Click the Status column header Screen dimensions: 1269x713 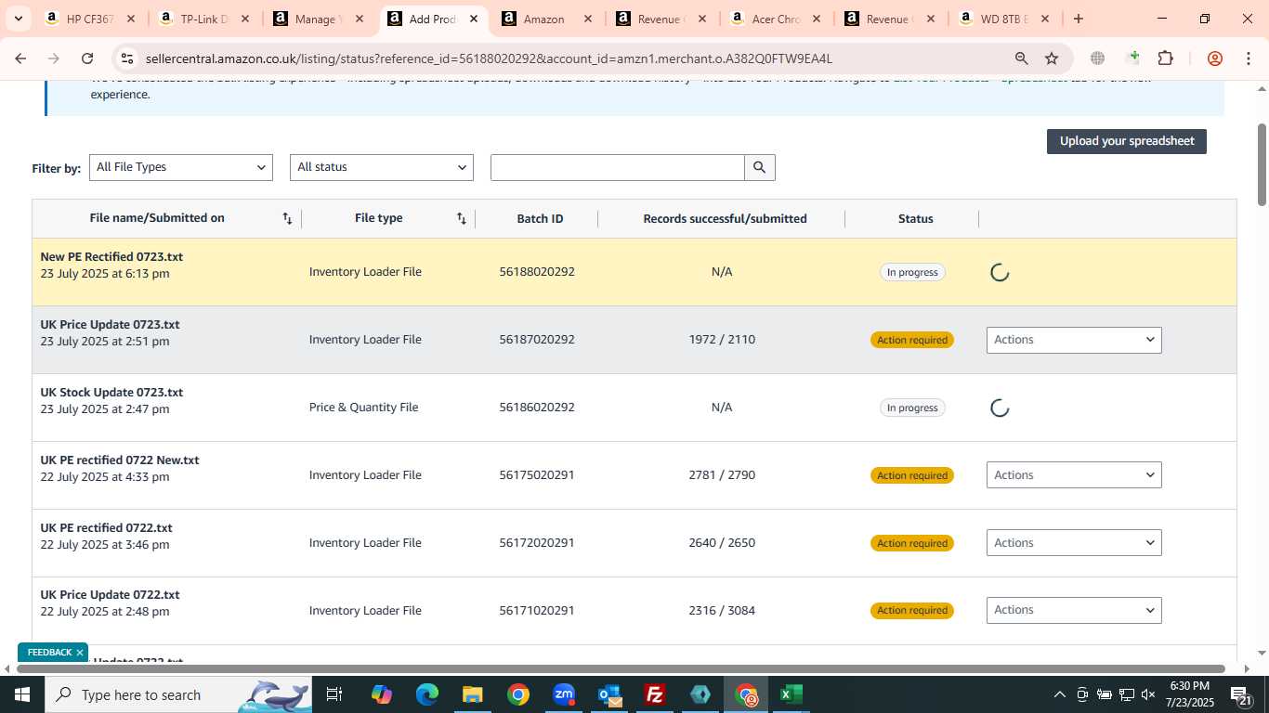click(915, 219)
